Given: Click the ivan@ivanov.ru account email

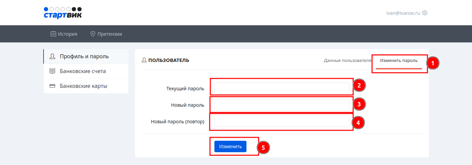Looking at the screenshot, I should 403,13.
